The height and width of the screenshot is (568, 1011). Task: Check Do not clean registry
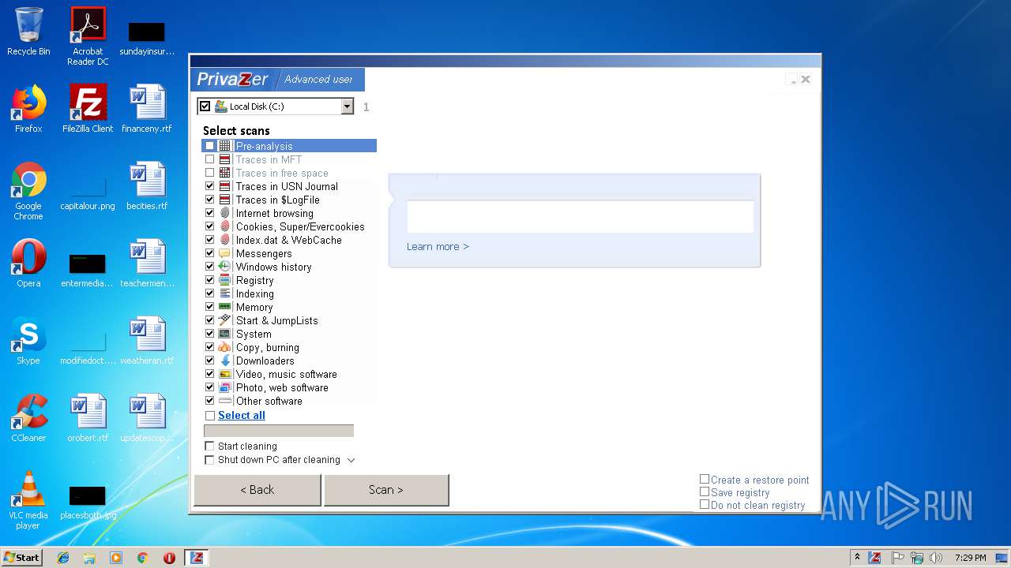pos(705,504)
